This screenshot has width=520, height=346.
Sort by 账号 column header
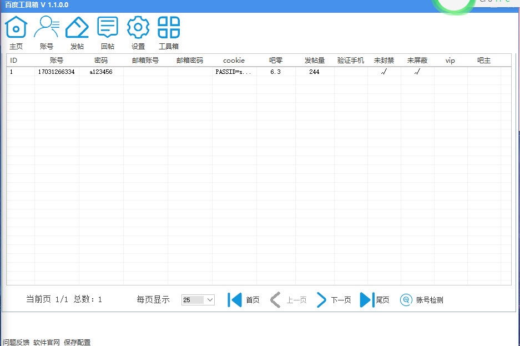(x=57, y=61)
